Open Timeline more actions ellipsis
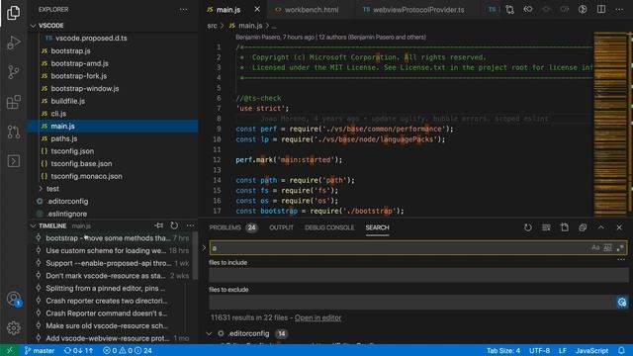The image size is (633, 356). coord(191,225)
